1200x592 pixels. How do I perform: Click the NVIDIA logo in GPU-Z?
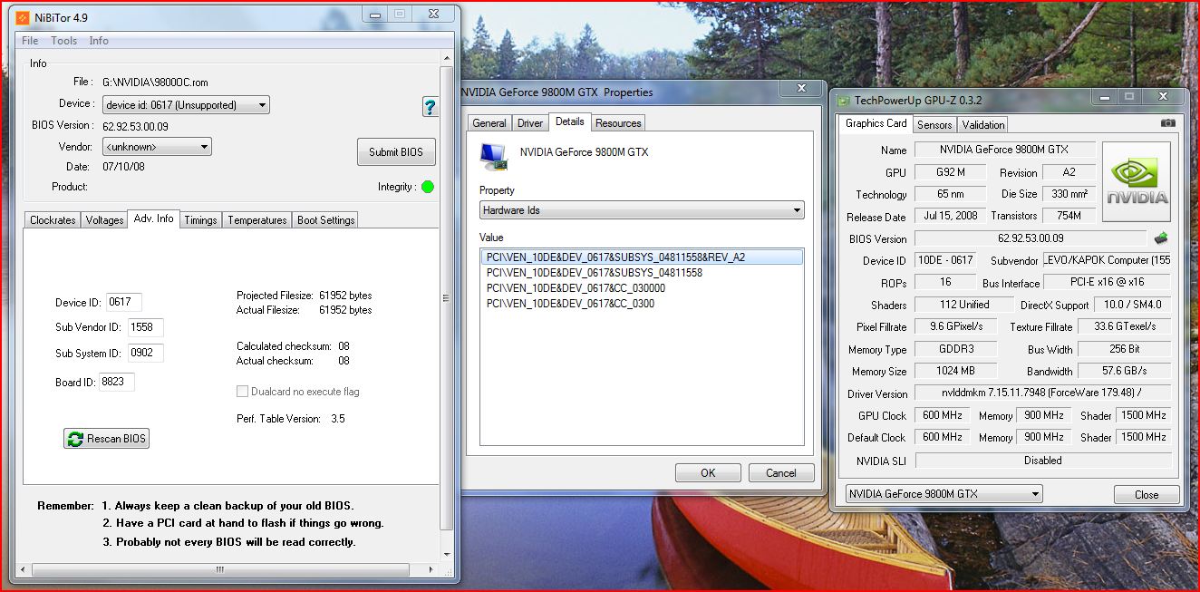1137,181
